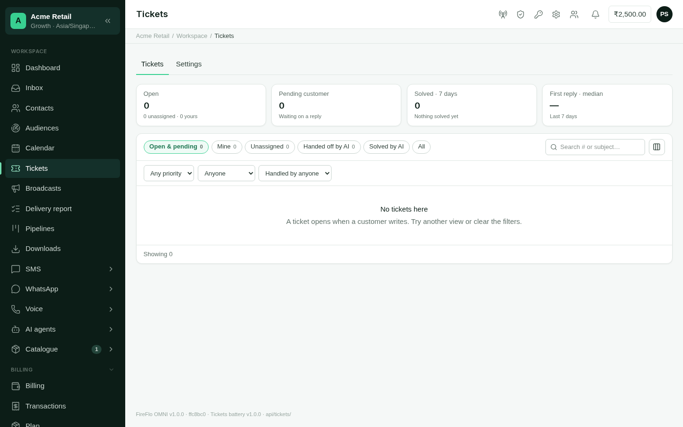Open the team members icon in header
Viewport: 683px width, 427px height.
[574, 14]
